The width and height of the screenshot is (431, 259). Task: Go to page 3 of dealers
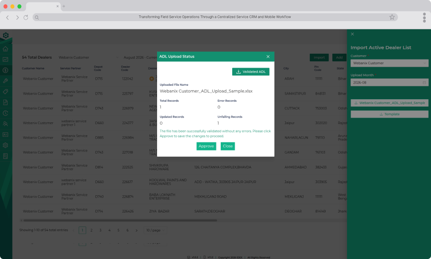point(101,230)
